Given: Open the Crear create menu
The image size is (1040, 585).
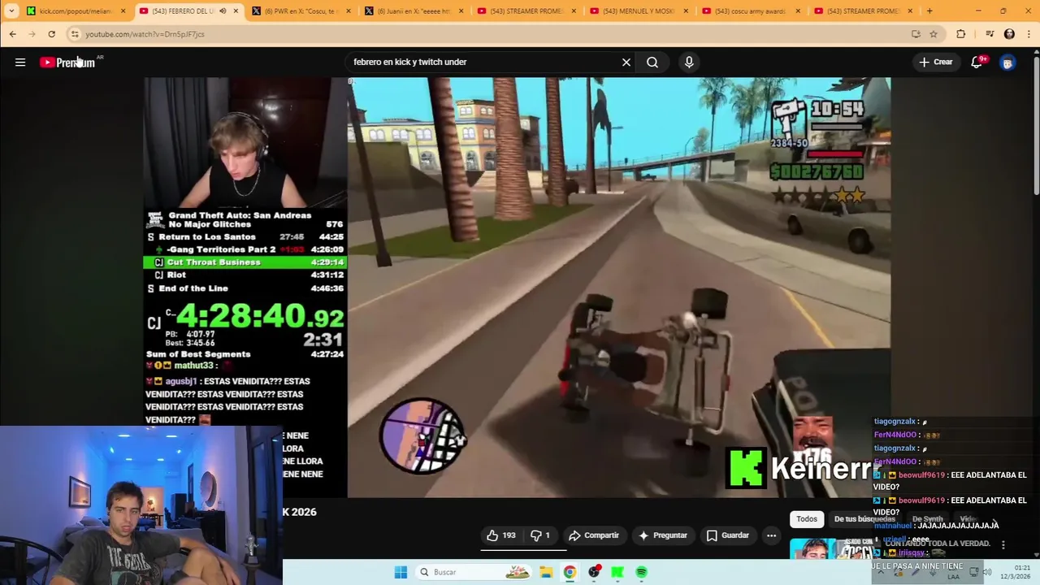Looking at the screenshot, I should tap(935, 62).
